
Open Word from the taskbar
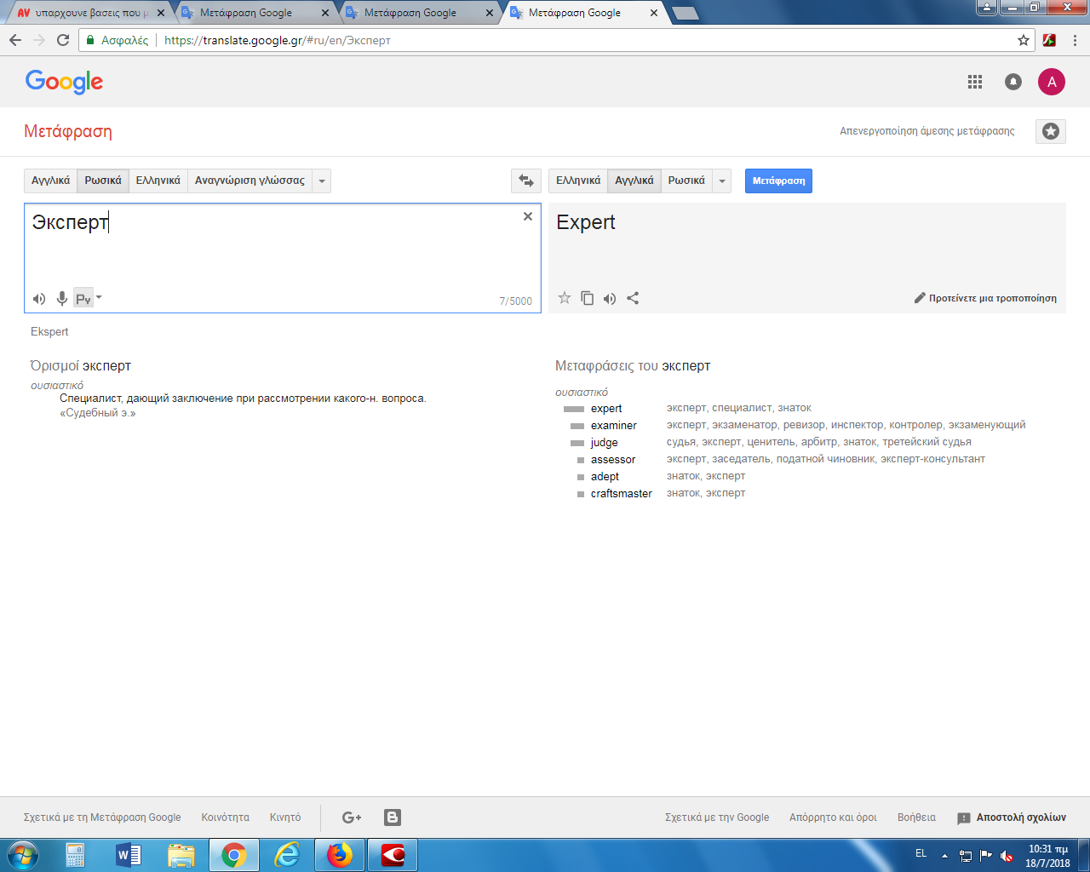click(129, 854)
